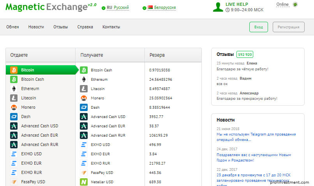The height and width of the screenshot is (186, 314).
Task: Click Monero icon in Получаете column
Action: click(84, 98)
